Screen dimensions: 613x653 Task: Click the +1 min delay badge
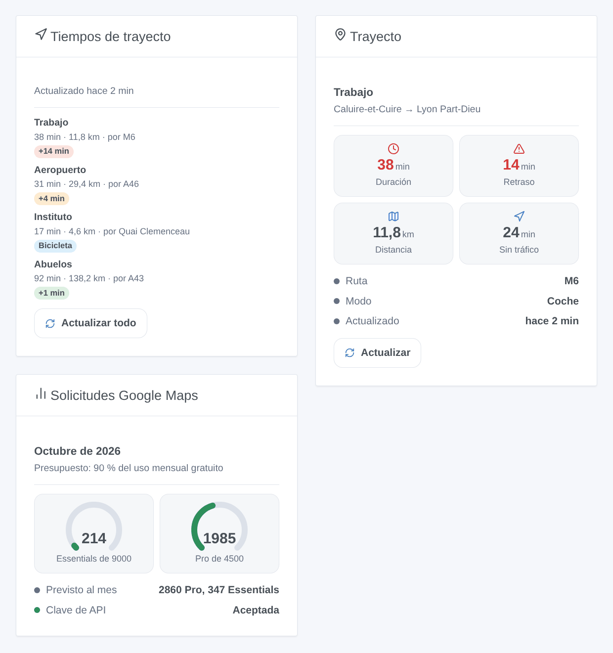51,293
